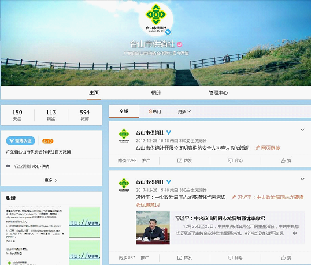Switch to the 相册 tab
Image resolution: width=311 pixels, height=265 pixels.
pyautogui.click(x=156, y=92)
